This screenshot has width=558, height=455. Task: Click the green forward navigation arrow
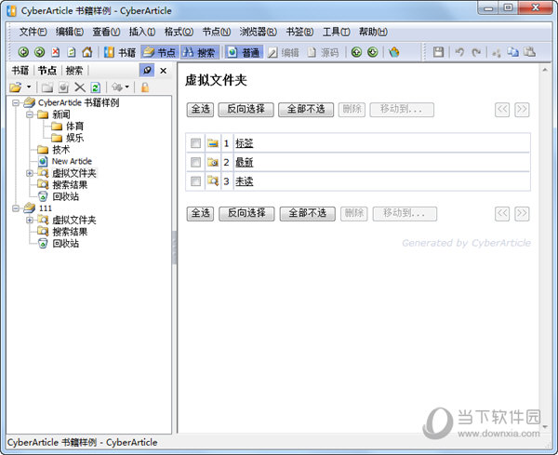point(39,52)
